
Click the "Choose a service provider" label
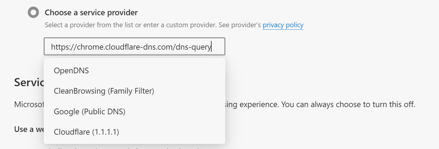pos(91,13)
